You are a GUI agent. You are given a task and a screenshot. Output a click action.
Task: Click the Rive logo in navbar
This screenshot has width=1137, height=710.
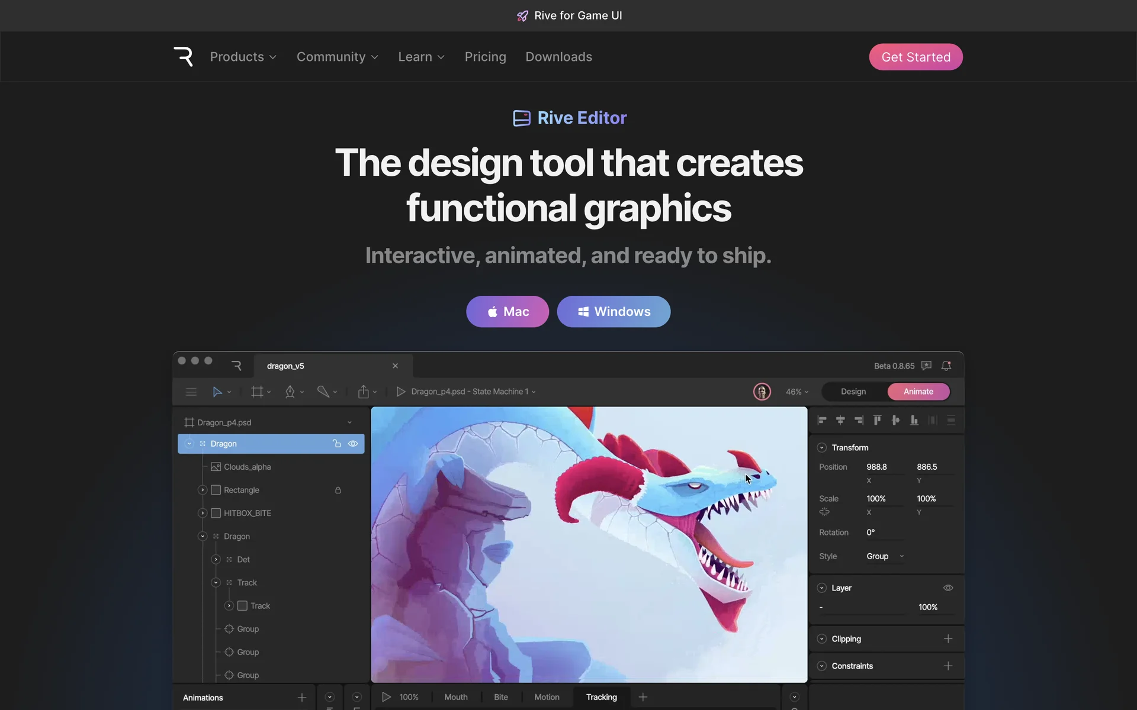pyautogui.click(x=183, y=57)
